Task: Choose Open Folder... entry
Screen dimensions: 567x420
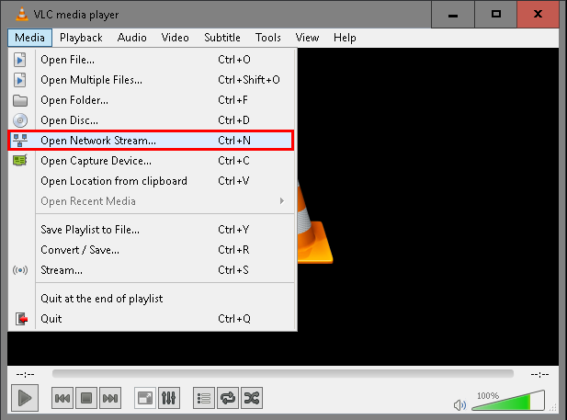Action: coord(153,100)
